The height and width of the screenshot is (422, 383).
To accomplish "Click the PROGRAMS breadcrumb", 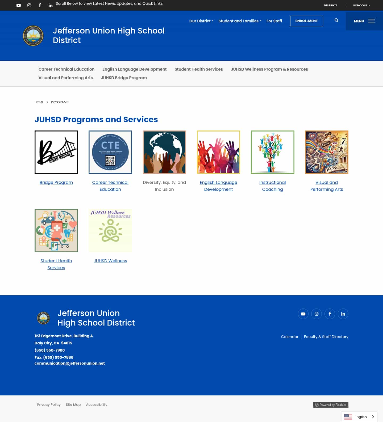I will (60, 102).
